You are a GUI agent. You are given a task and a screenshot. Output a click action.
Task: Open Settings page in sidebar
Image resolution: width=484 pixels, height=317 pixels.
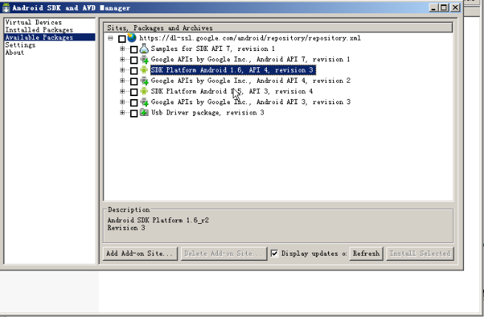point(20,45)
